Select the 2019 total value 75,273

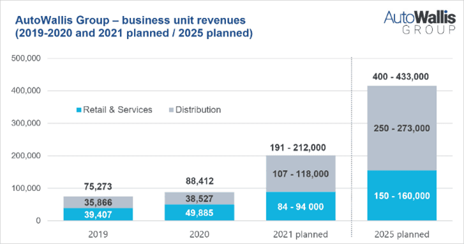point(98,187)
